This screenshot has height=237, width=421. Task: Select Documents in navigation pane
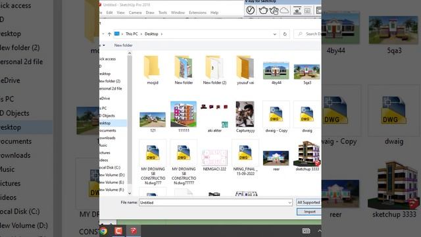[108, 130]
